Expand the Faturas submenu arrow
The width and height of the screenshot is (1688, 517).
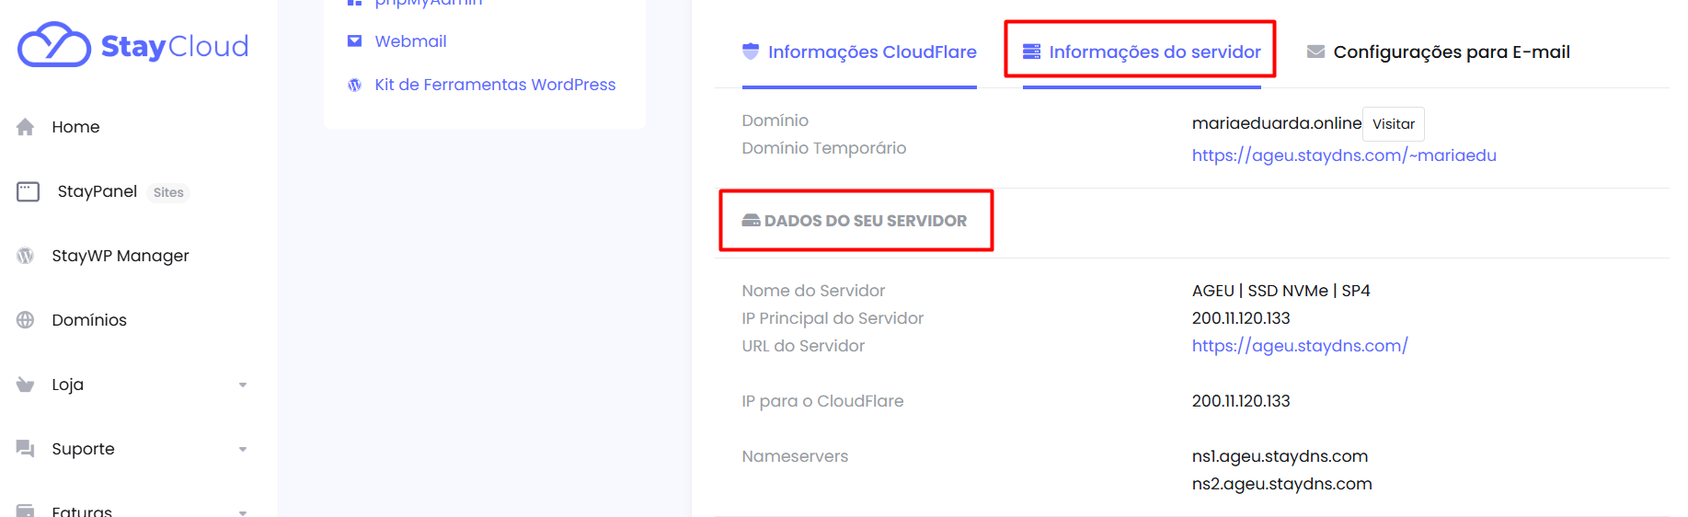(x=243, y=511)
